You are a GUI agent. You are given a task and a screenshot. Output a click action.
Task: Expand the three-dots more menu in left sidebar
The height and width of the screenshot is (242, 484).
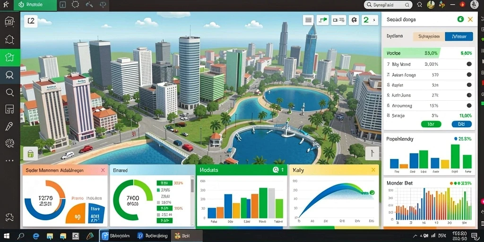(x=9, y=161)
